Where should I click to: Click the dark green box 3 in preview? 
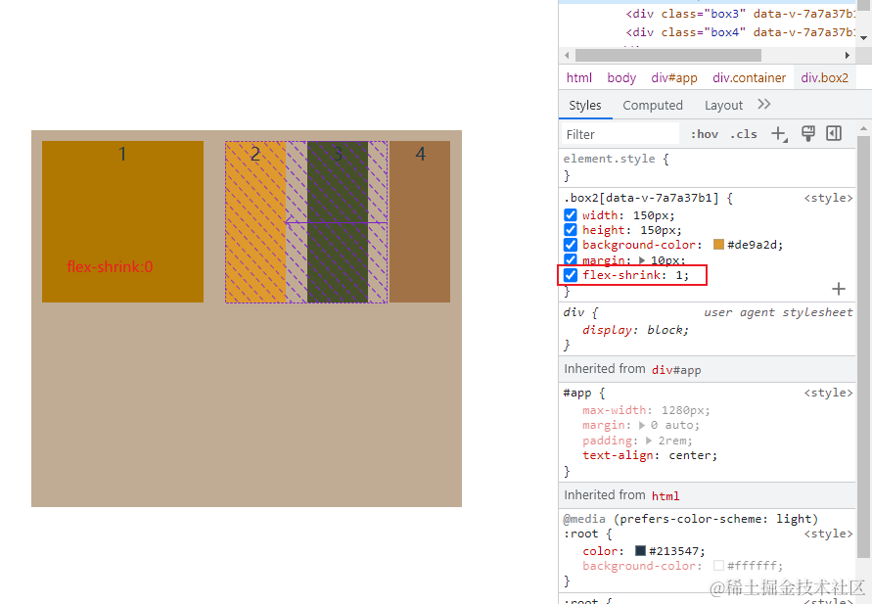pos(338,221)
